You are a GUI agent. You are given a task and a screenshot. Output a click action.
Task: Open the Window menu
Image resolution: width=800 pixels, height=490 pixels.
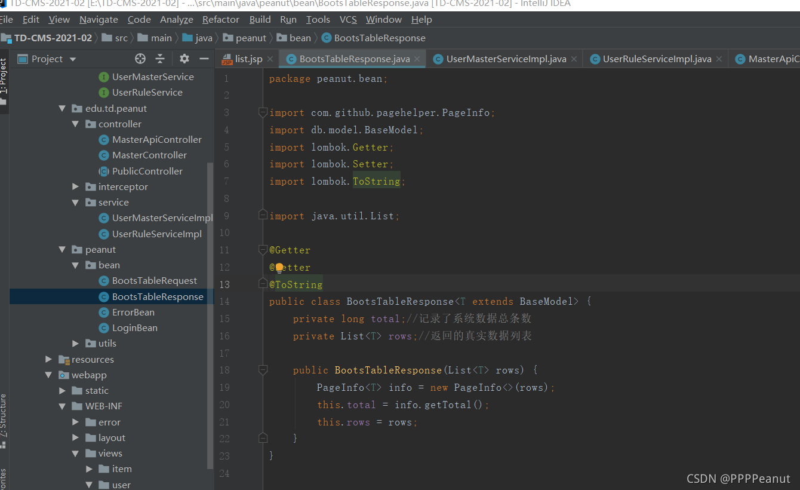(x=384, y=19)
